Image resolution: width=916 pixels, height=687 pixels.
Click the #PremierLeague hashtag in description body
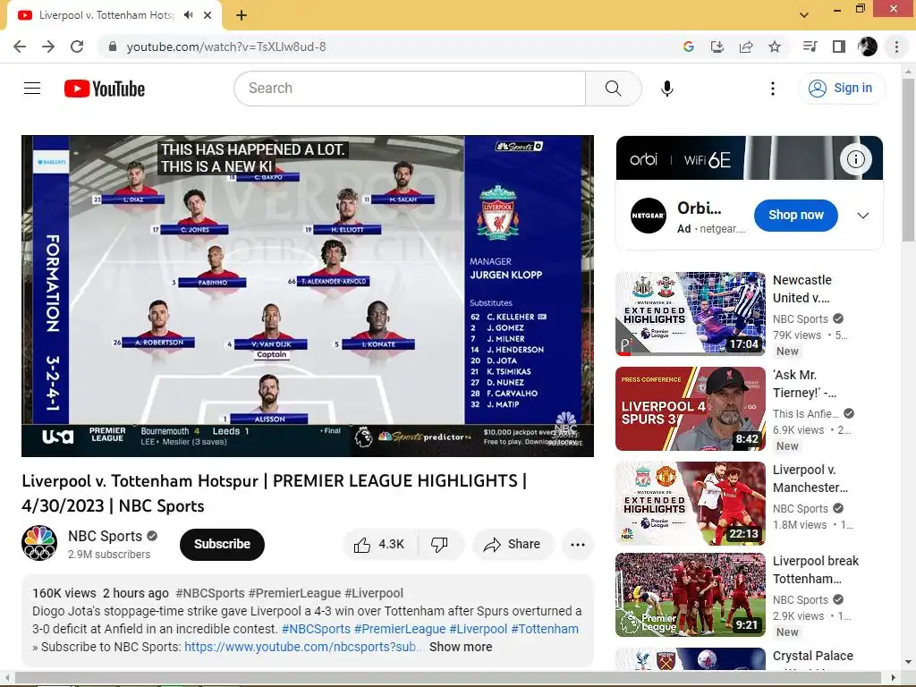[x=400, y=629]
